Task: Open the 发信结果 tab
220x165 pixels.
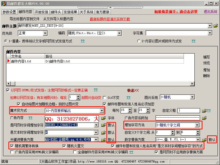Action: click(x=70, y=12)
